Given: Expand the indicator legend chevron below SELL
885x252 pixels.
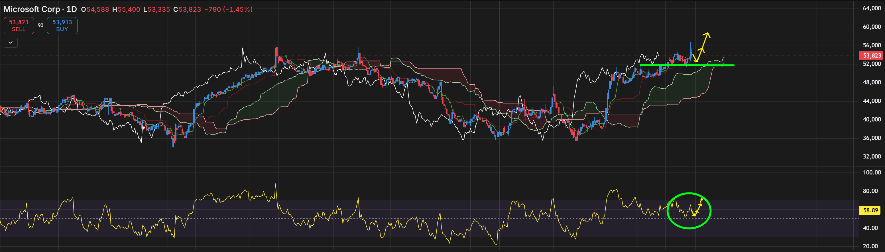Looking at the screenshot, I should (x=11, y=43).
